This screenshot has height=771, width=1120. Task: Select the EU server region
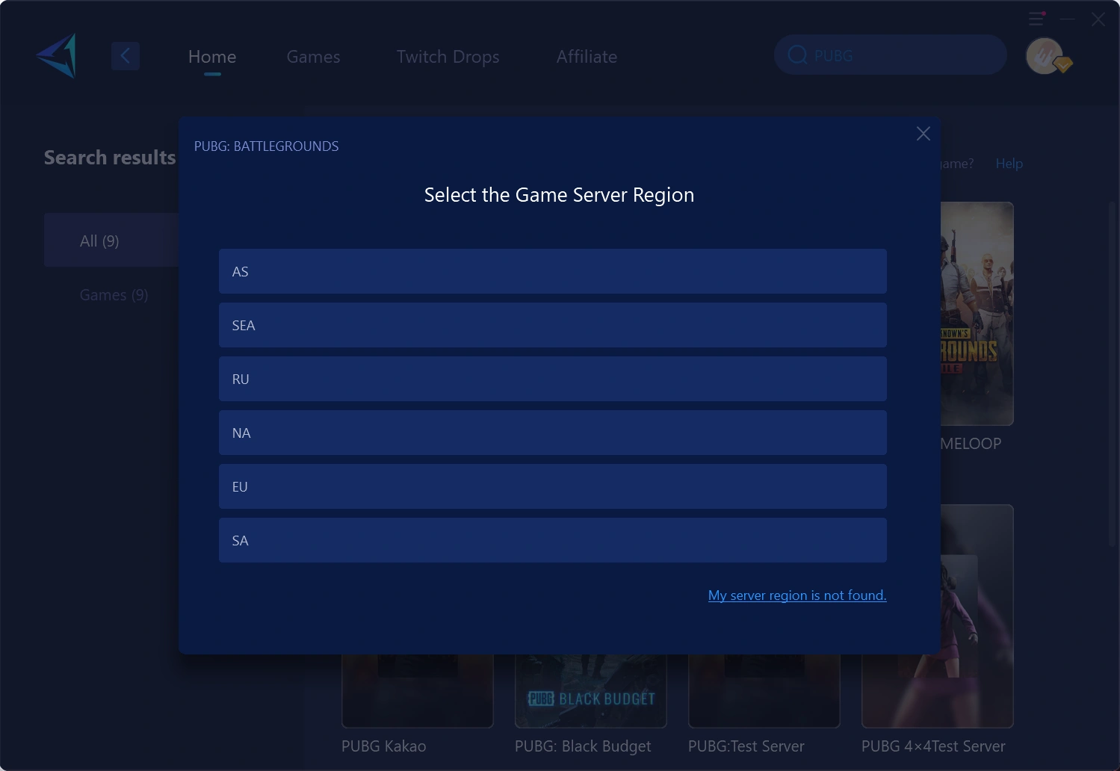tap(552, 486)
